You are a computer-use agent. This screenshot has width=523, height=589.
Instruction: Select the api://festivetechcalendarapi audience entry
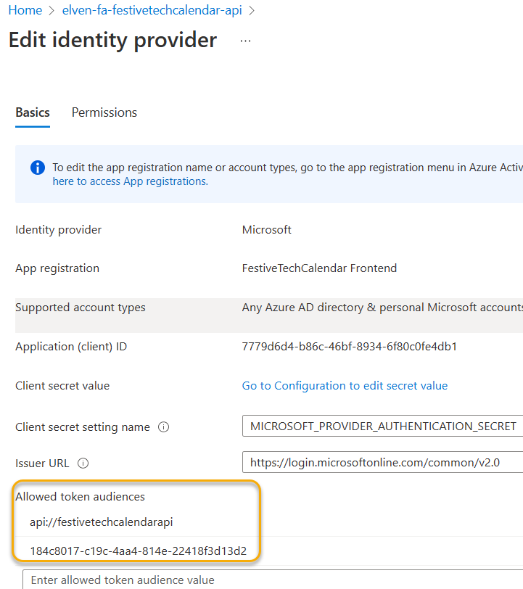[102, 522]
